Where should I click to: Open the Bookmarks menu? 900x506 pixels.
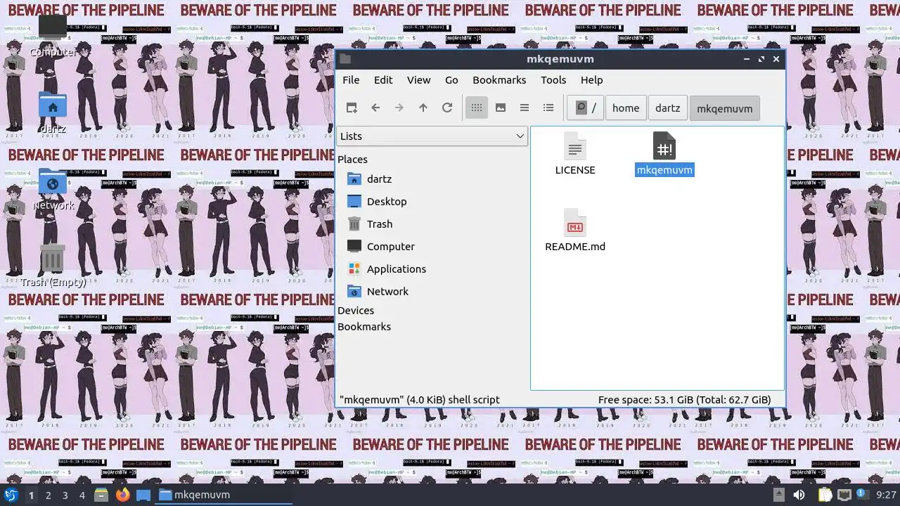499,80
